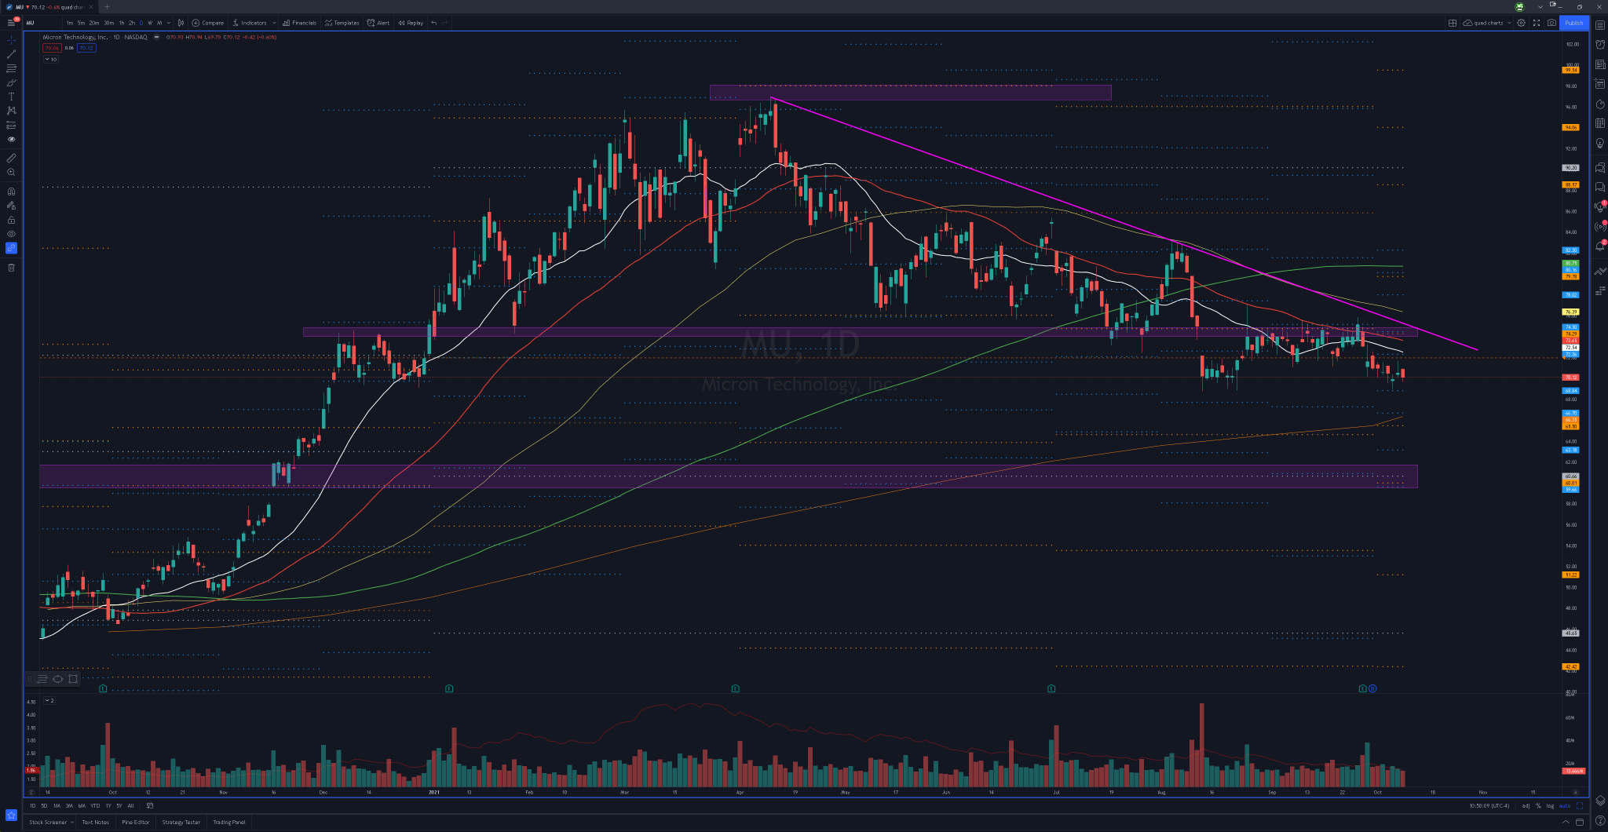Open the Stock Screener tab
This screenshot has height=832, width=1608.
pos(48,823)
